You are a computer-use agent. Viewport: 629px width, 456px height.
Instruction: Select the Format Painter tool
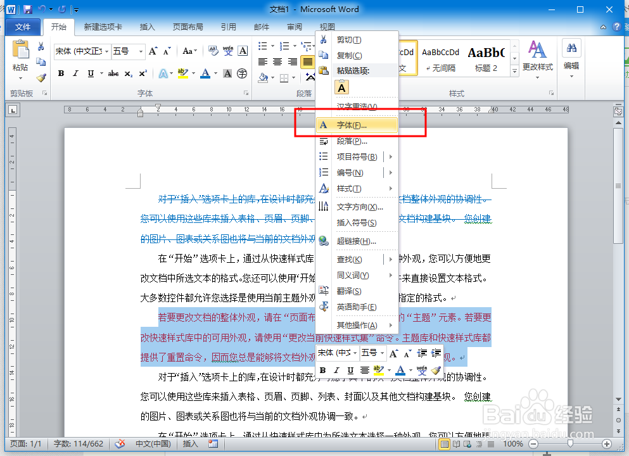pos(40,78)
